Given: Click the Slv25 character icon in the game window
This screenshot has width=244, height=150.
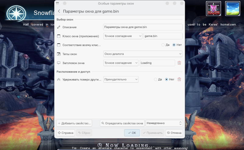Looking at the screenshot, I should click(x=213, y=9).
